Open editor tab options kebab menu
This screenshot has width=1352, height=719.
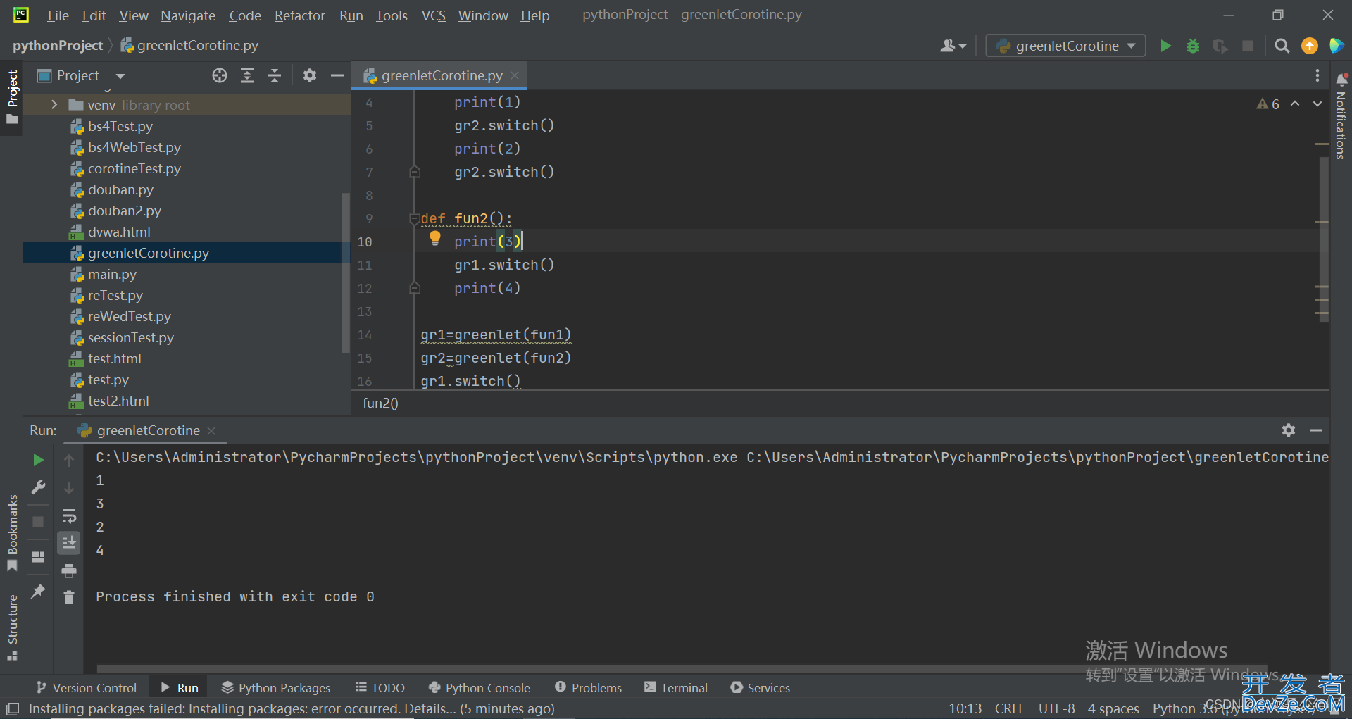[x=1317, y=75]
